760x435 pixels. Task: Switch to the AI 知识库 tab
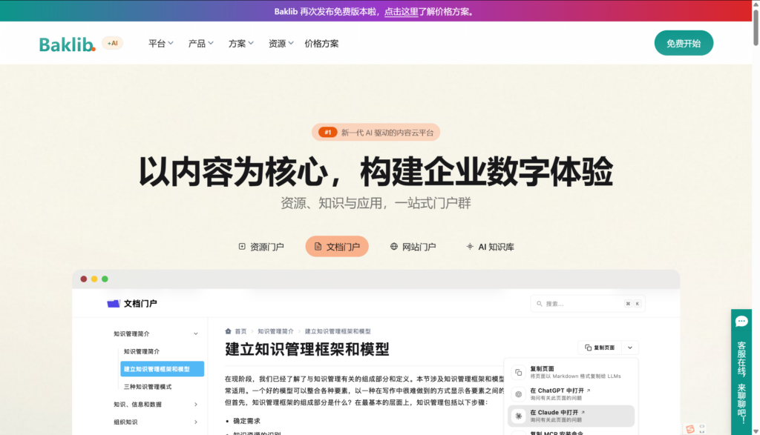click(x=490, y=247)
